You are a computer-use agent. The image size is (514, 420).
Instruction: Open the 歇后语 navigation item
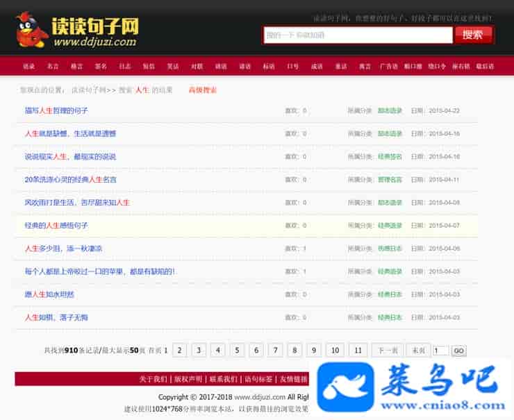click(485, 67)
